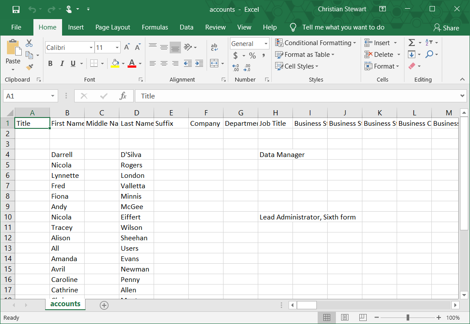Collapse the ribbon with the chevron
The height and width of the screenshot is (324, 470).
click(x=462, y=79)
